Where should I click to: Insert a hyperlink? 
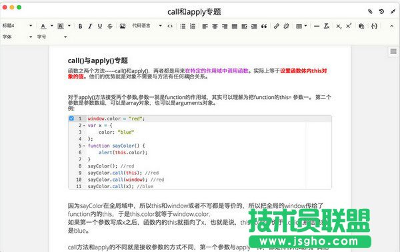click(276, 26)
